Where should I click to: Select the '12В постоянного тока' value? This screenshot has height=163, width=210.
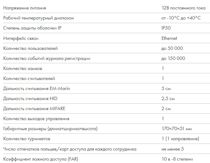click(184, 8)
